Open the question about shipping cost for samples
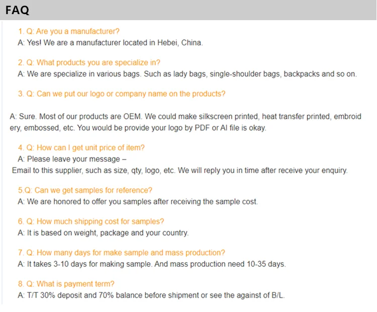Image resolution: width=377 pixels, height=312 pixels. click(91, 222)
